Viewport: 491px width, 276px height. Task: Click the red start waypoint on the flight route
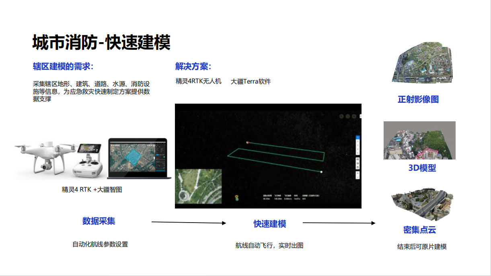(x=248, y=142)
